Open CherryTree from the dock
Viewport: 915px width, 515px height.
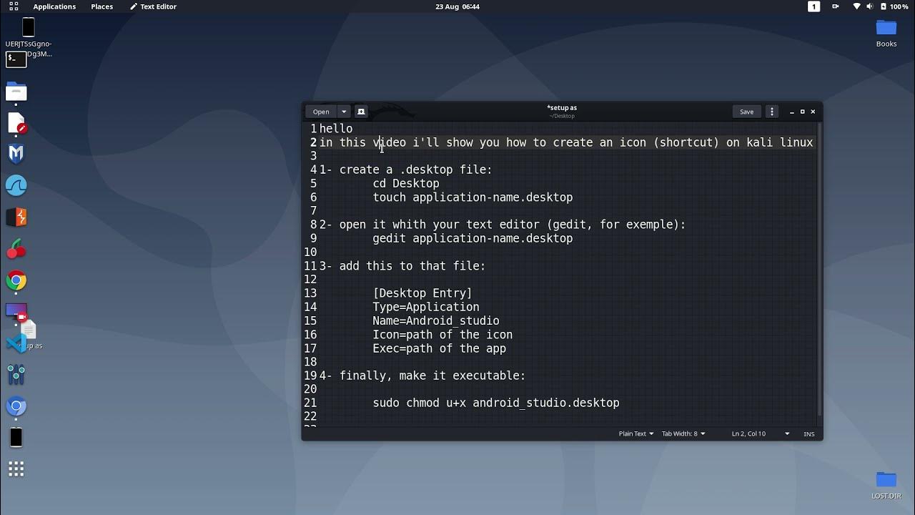tap(16, 248)
